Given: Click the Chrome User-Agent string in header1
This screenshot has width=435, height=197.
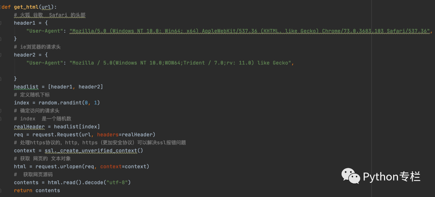Looking at the screenshot, I should click(x=250, y=31).
